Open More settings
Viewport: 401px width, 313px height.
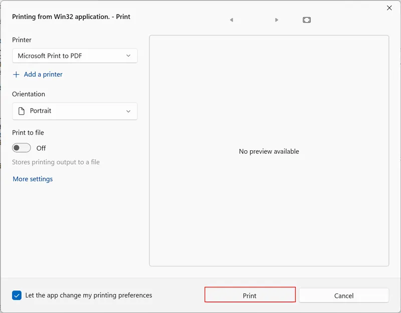33,179
